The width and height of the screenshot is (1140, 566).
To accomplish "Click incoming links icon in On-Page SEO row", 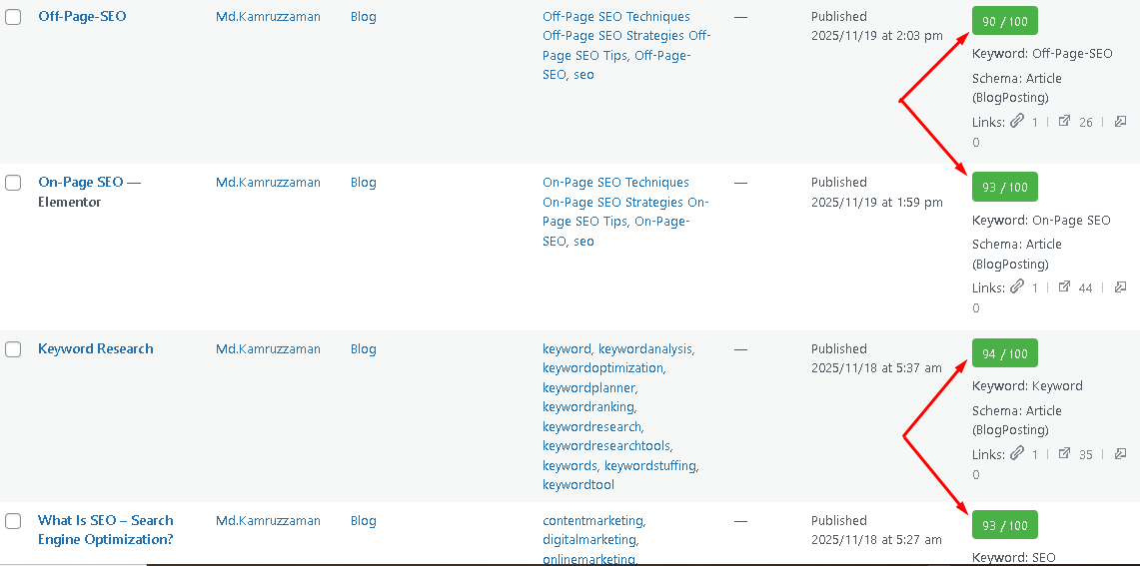I will [x=1120, y=286].
